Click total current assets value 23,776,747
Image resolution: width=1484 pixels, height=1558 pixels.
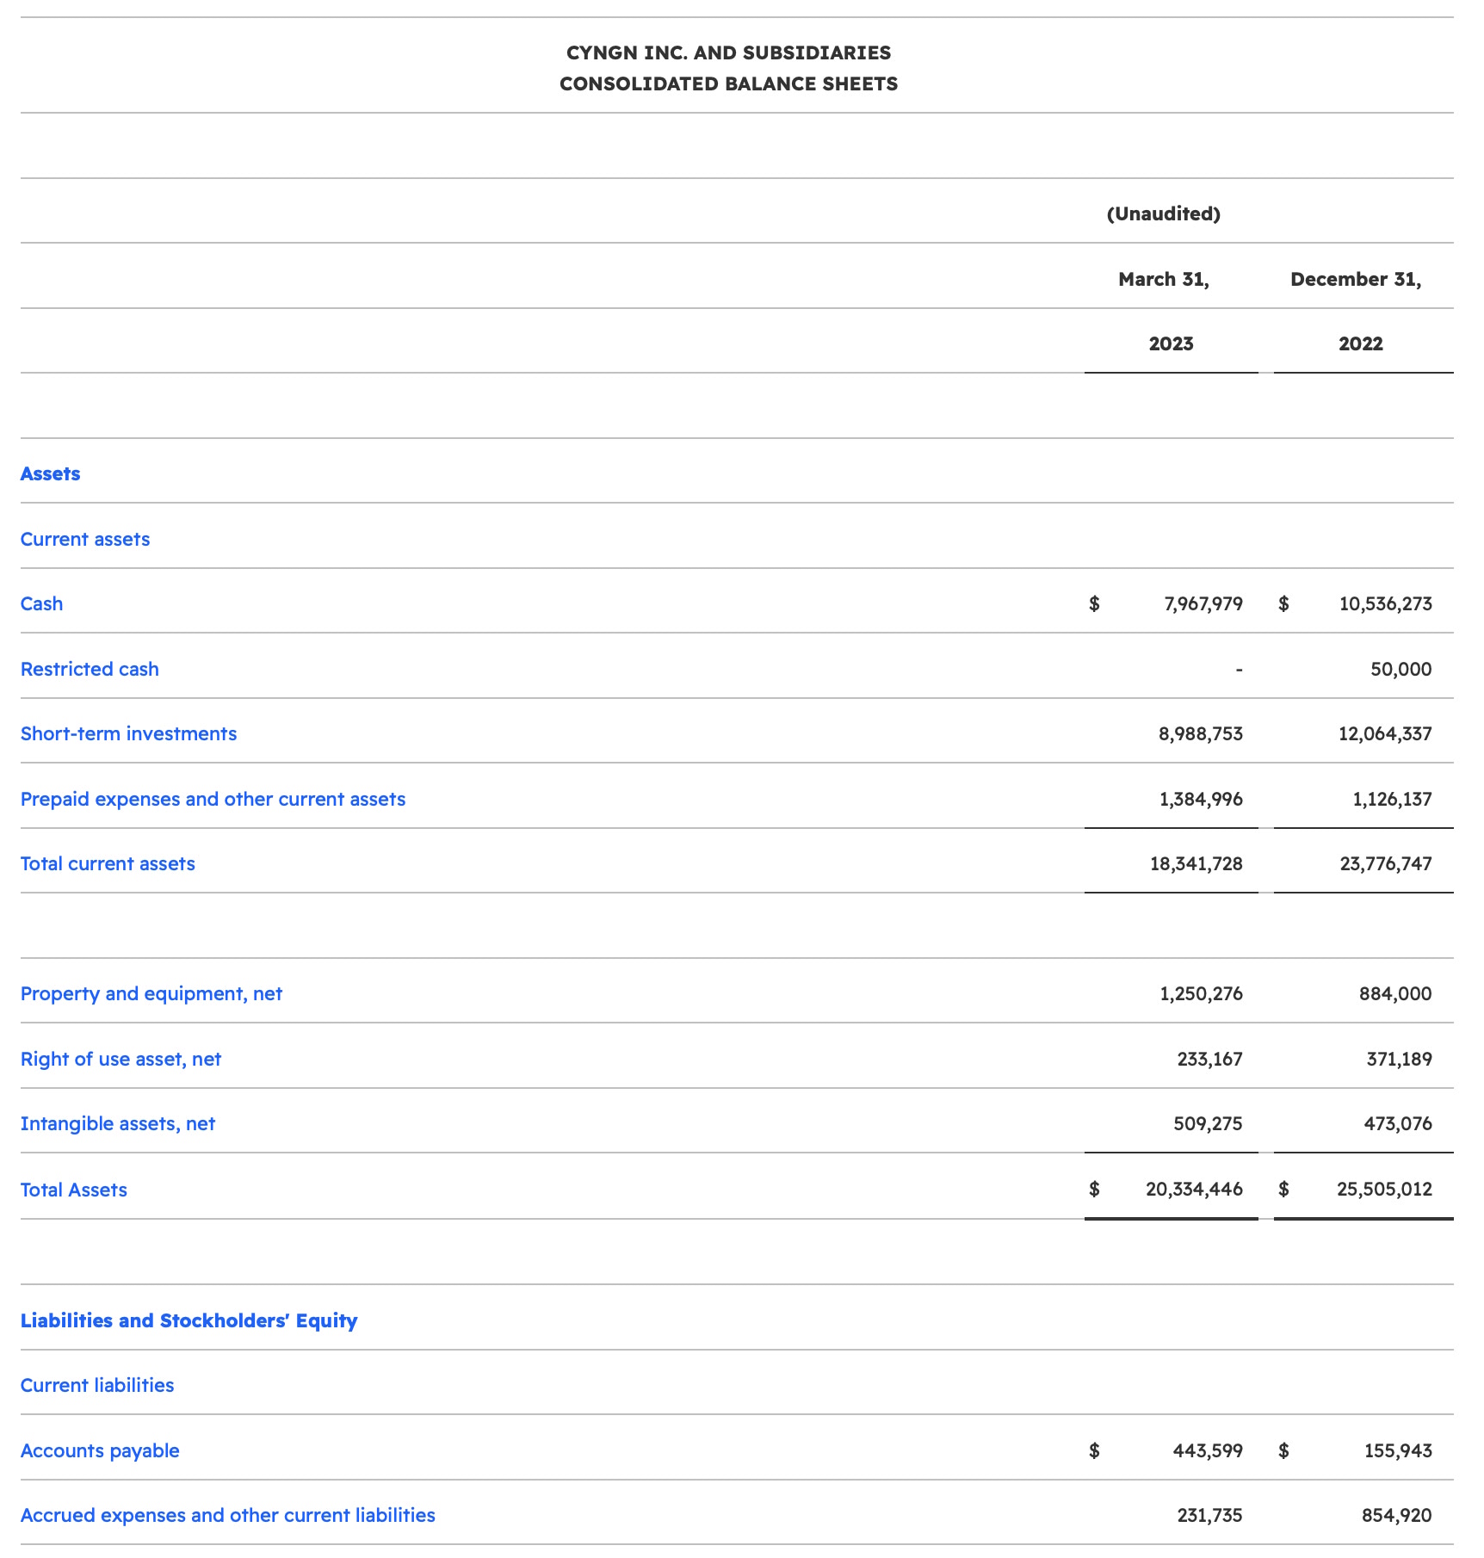[x=1386, y=864]
